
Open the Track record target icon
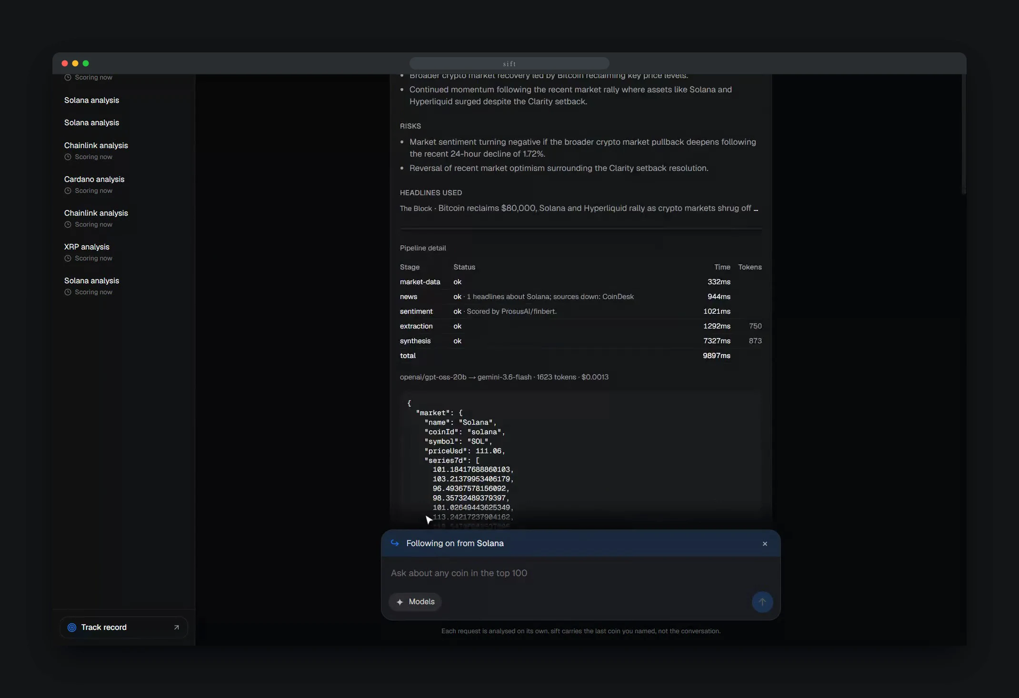click(x=72, y=628)
